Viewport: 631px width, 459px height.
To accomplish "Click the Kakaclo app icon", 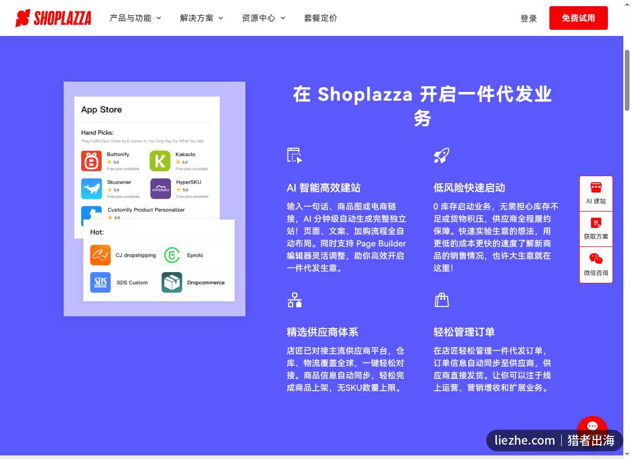I will tap(160, 161).
